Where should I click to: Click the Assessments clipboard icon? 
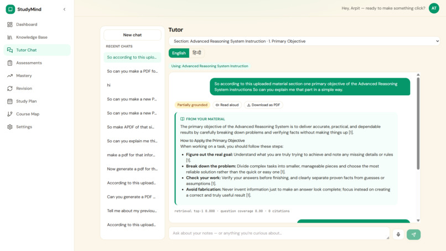point(10,63)
